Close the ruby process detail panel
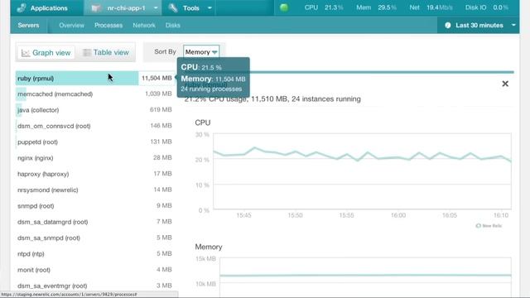Screen dimensions: 530x298 click(505, 84)
